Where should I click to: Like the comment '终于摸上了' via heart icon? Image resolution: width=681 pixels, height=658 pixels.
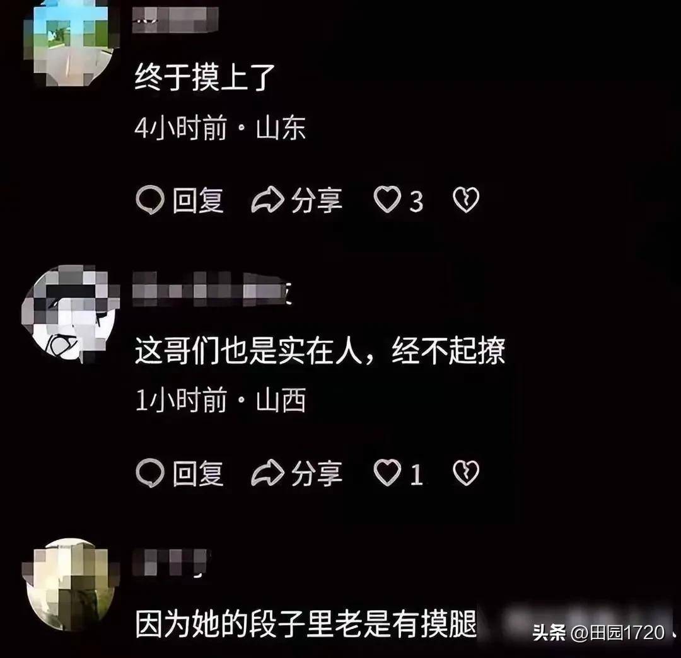[x=387, y=200]
